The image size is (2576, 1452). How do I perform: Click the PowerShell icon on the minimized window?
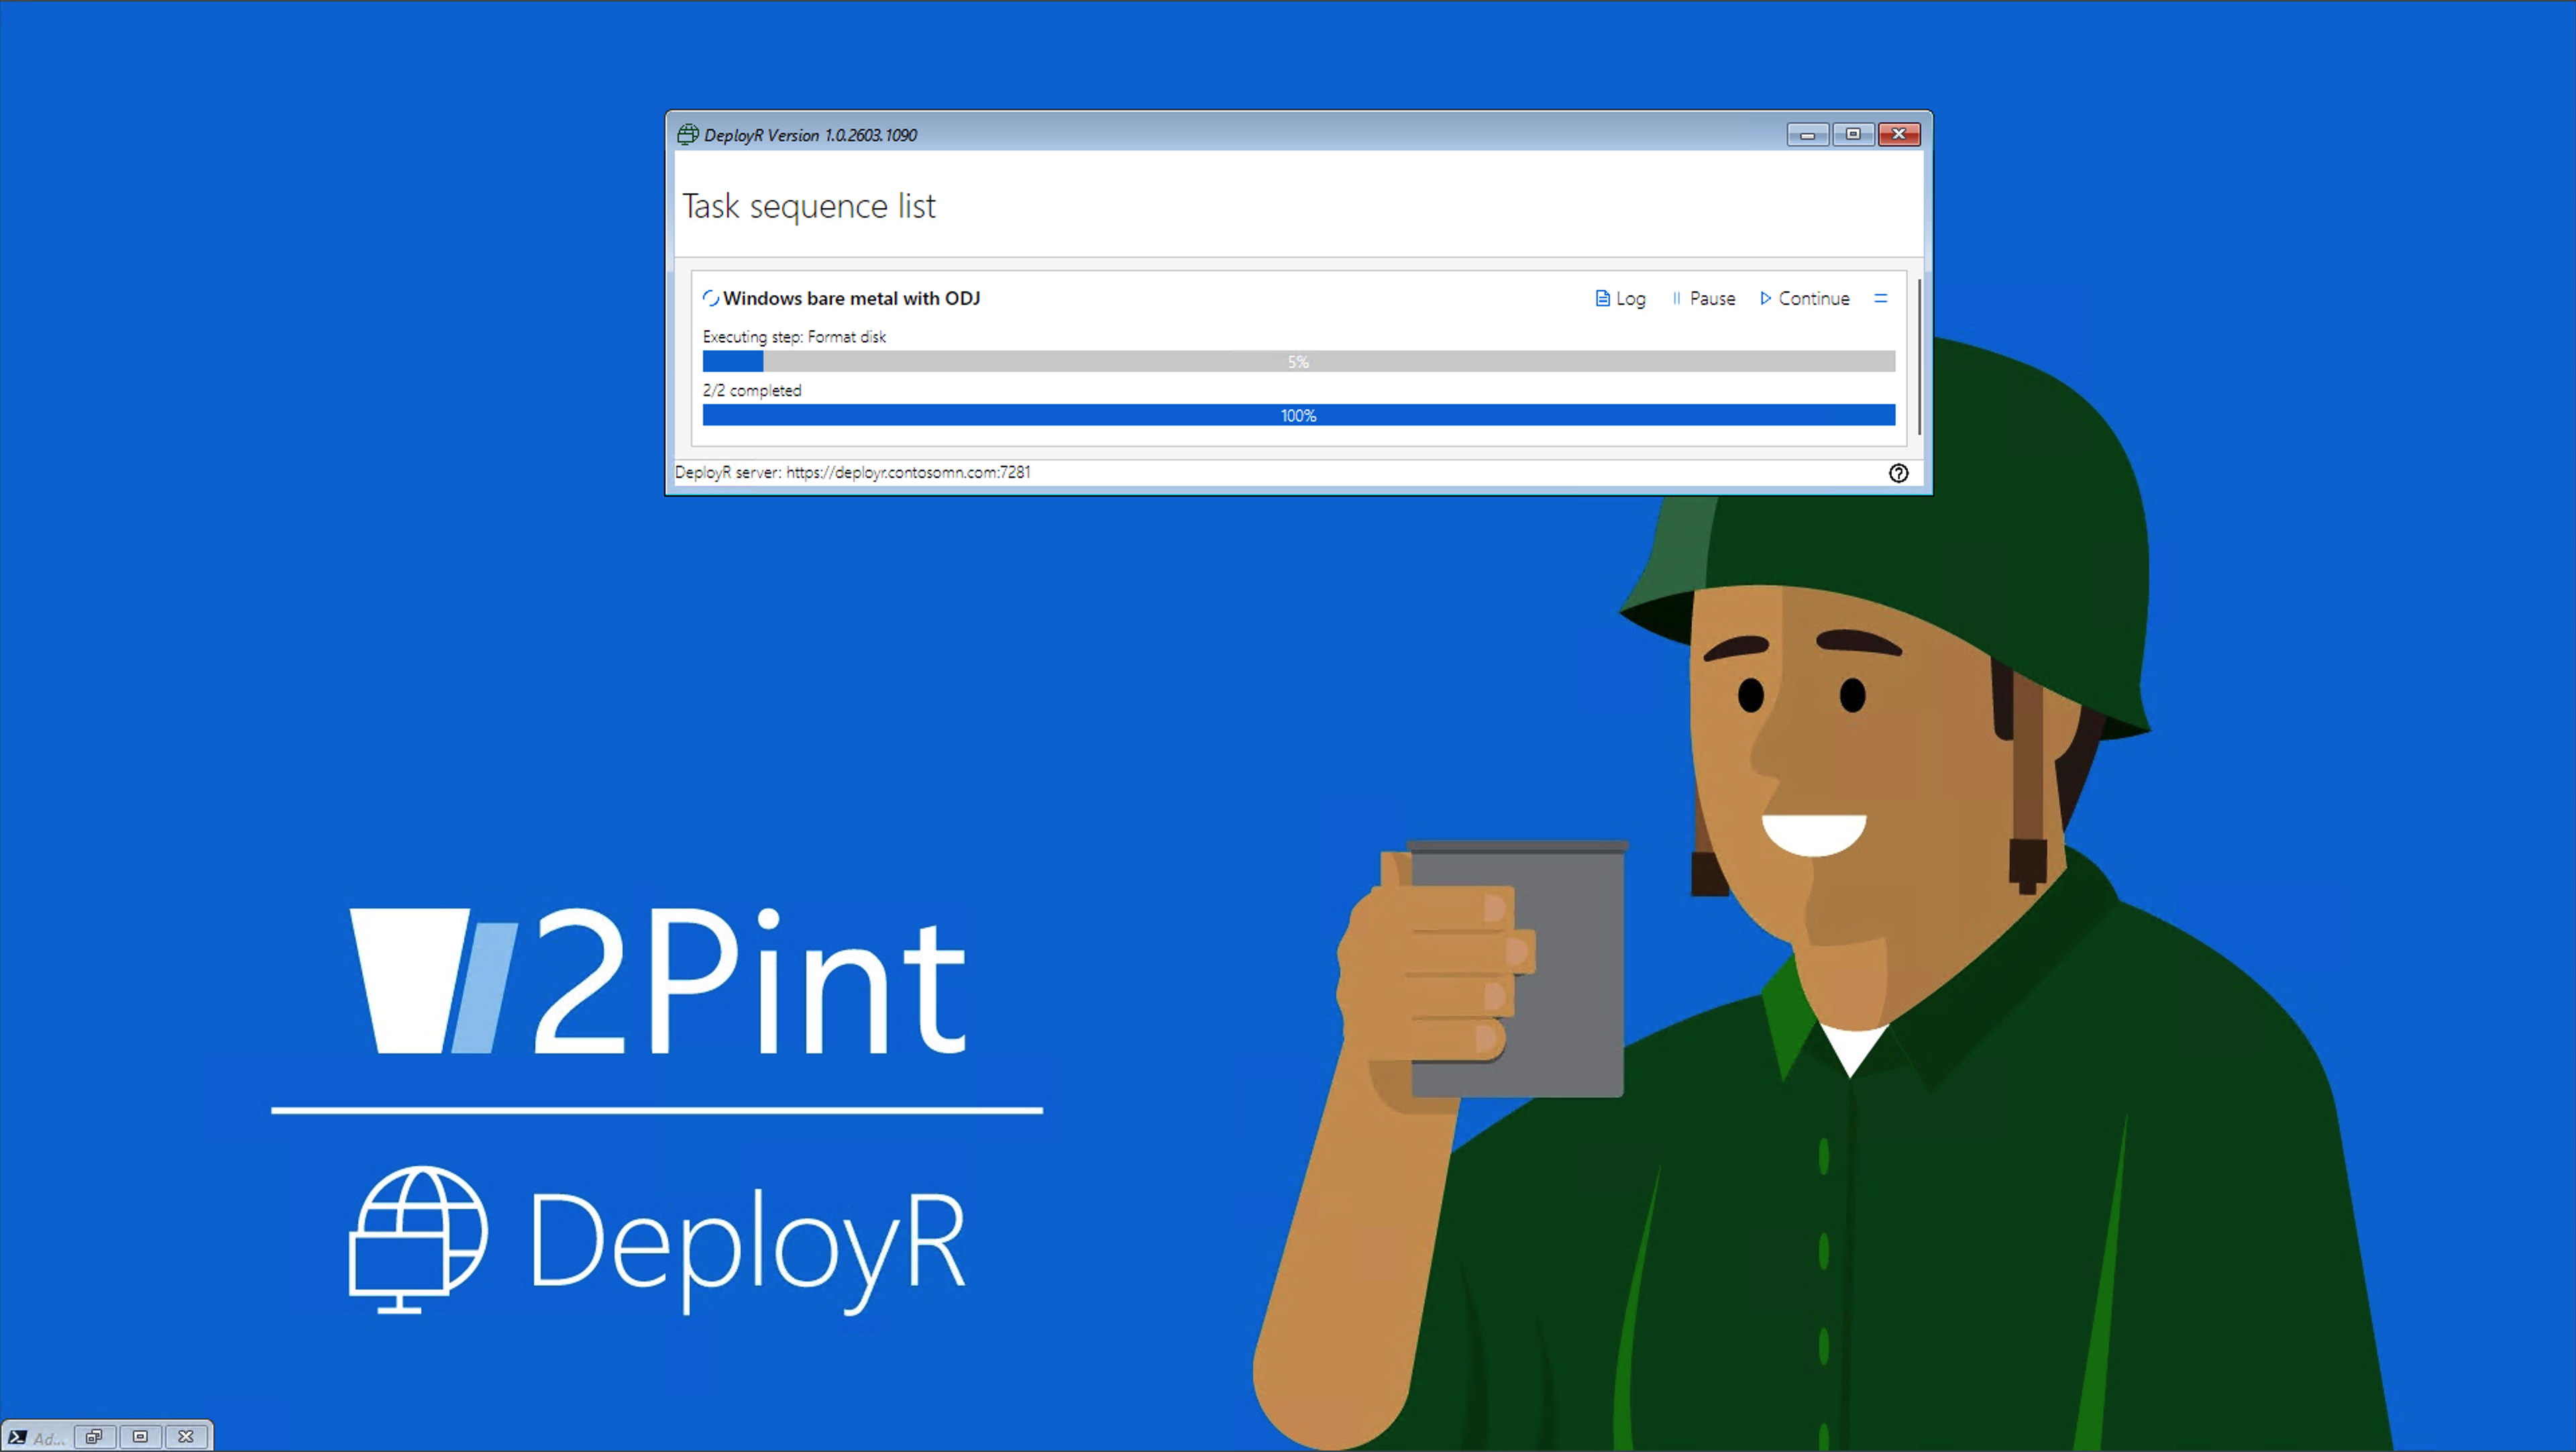(17, 1437)
